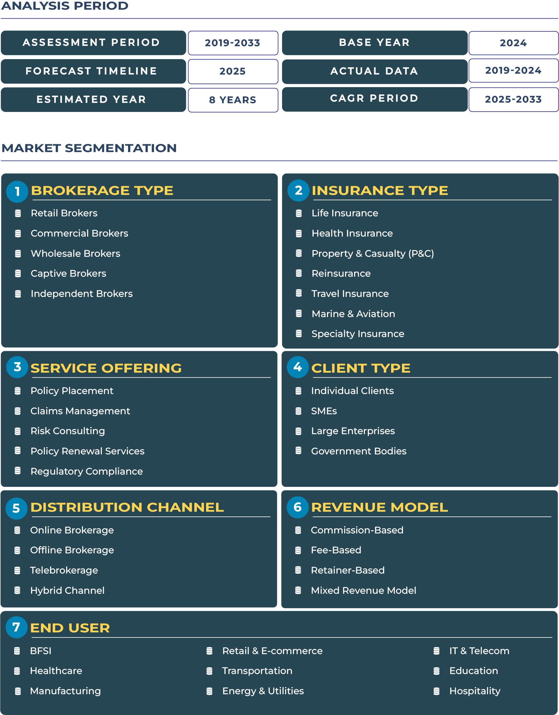The height and width of the screenshot is (715, 559).
Task: Click the 2019-2033 value box
Action: (x=233, y=43)
